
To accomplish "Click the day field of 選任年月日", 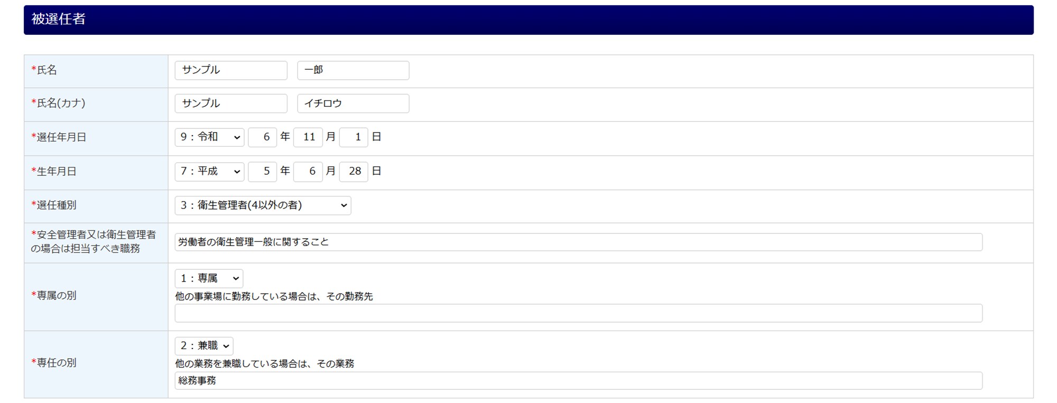I will pos(353,137).
